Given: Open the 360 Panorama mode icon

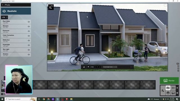Looking at the screenshot, I should pos(168,93).
